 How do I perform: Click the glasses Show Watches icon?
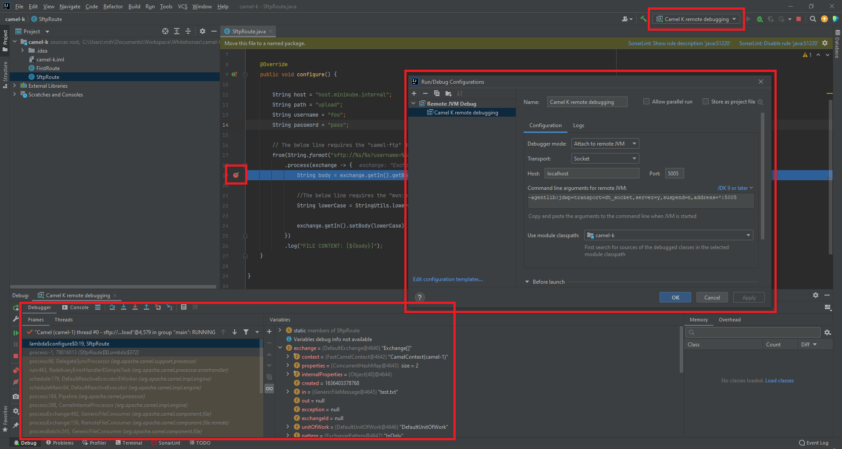(269, 388)
